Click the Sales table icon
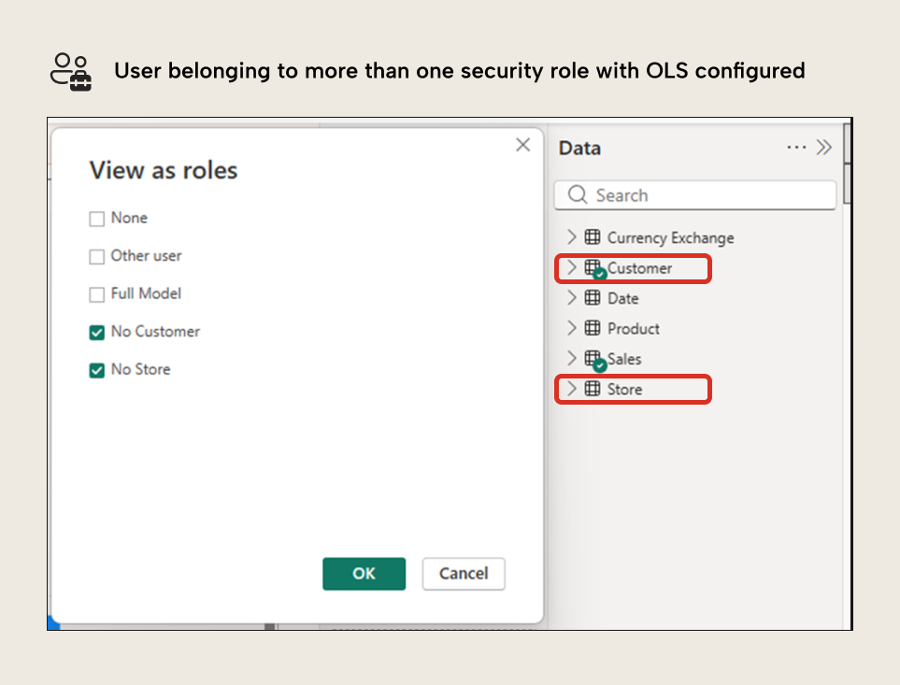The image size is (900, 685). 594,361
